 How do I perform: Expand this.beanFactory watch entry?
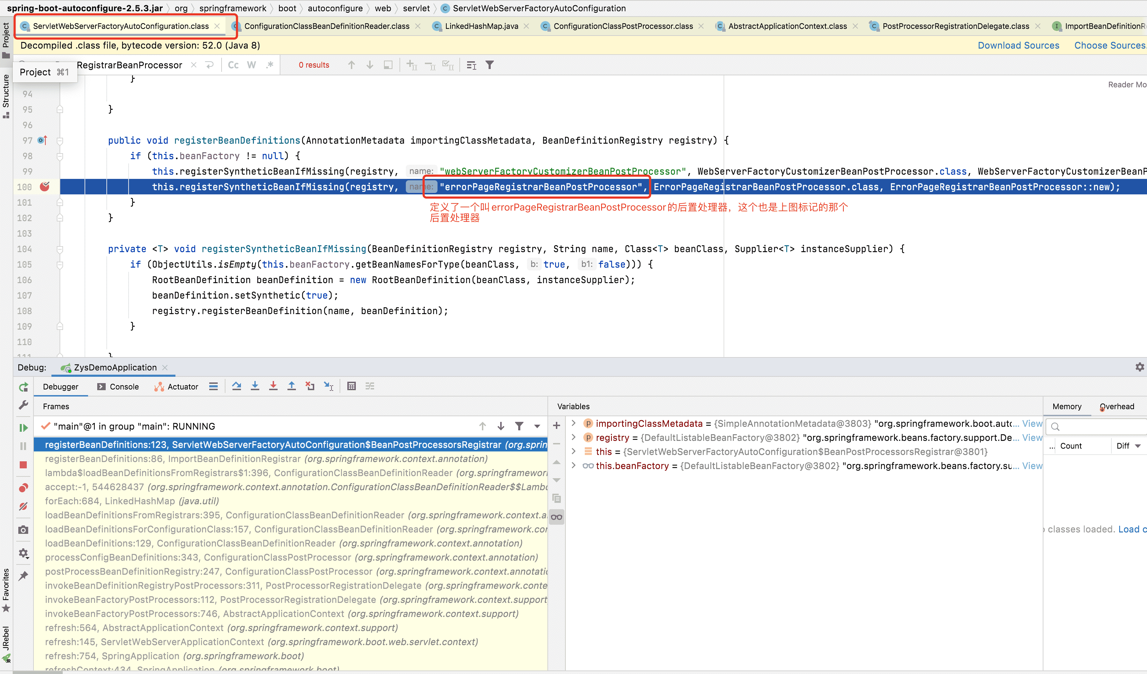[x=573, y=466]
